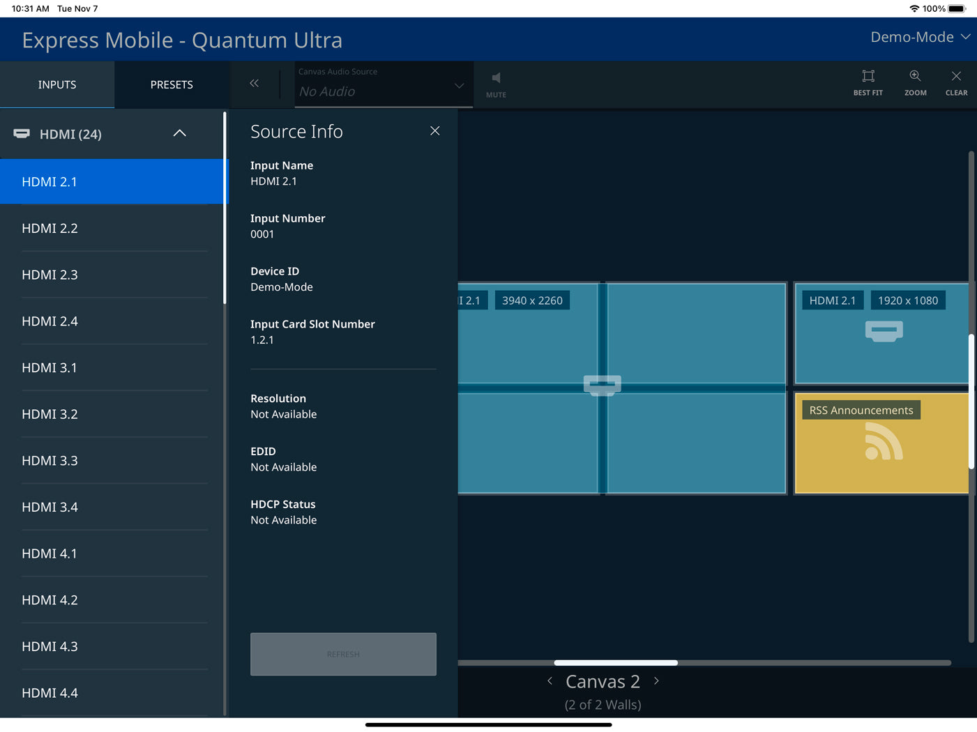Select HDMI 2.4 input

point(114,321)
